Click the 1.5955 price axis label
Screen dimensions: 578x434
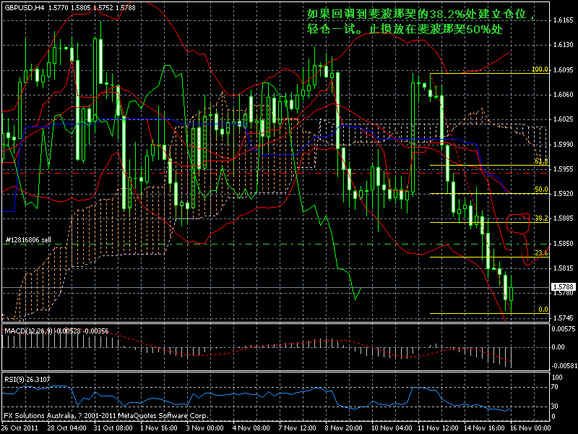click(x=564, y=169)
